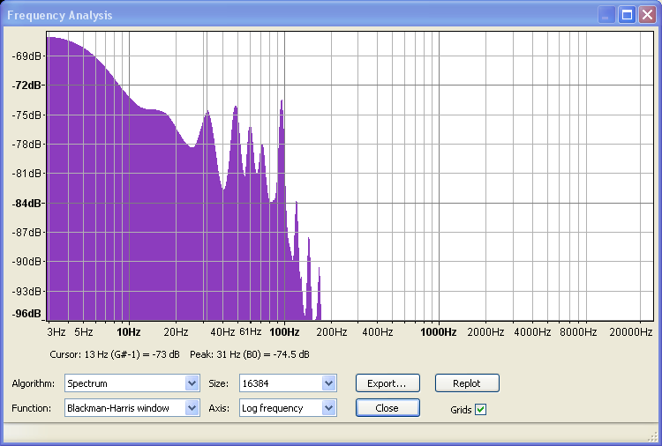Click the Cursor readout text
This screenshot has height=446, width=662.
tap(115, 354)
